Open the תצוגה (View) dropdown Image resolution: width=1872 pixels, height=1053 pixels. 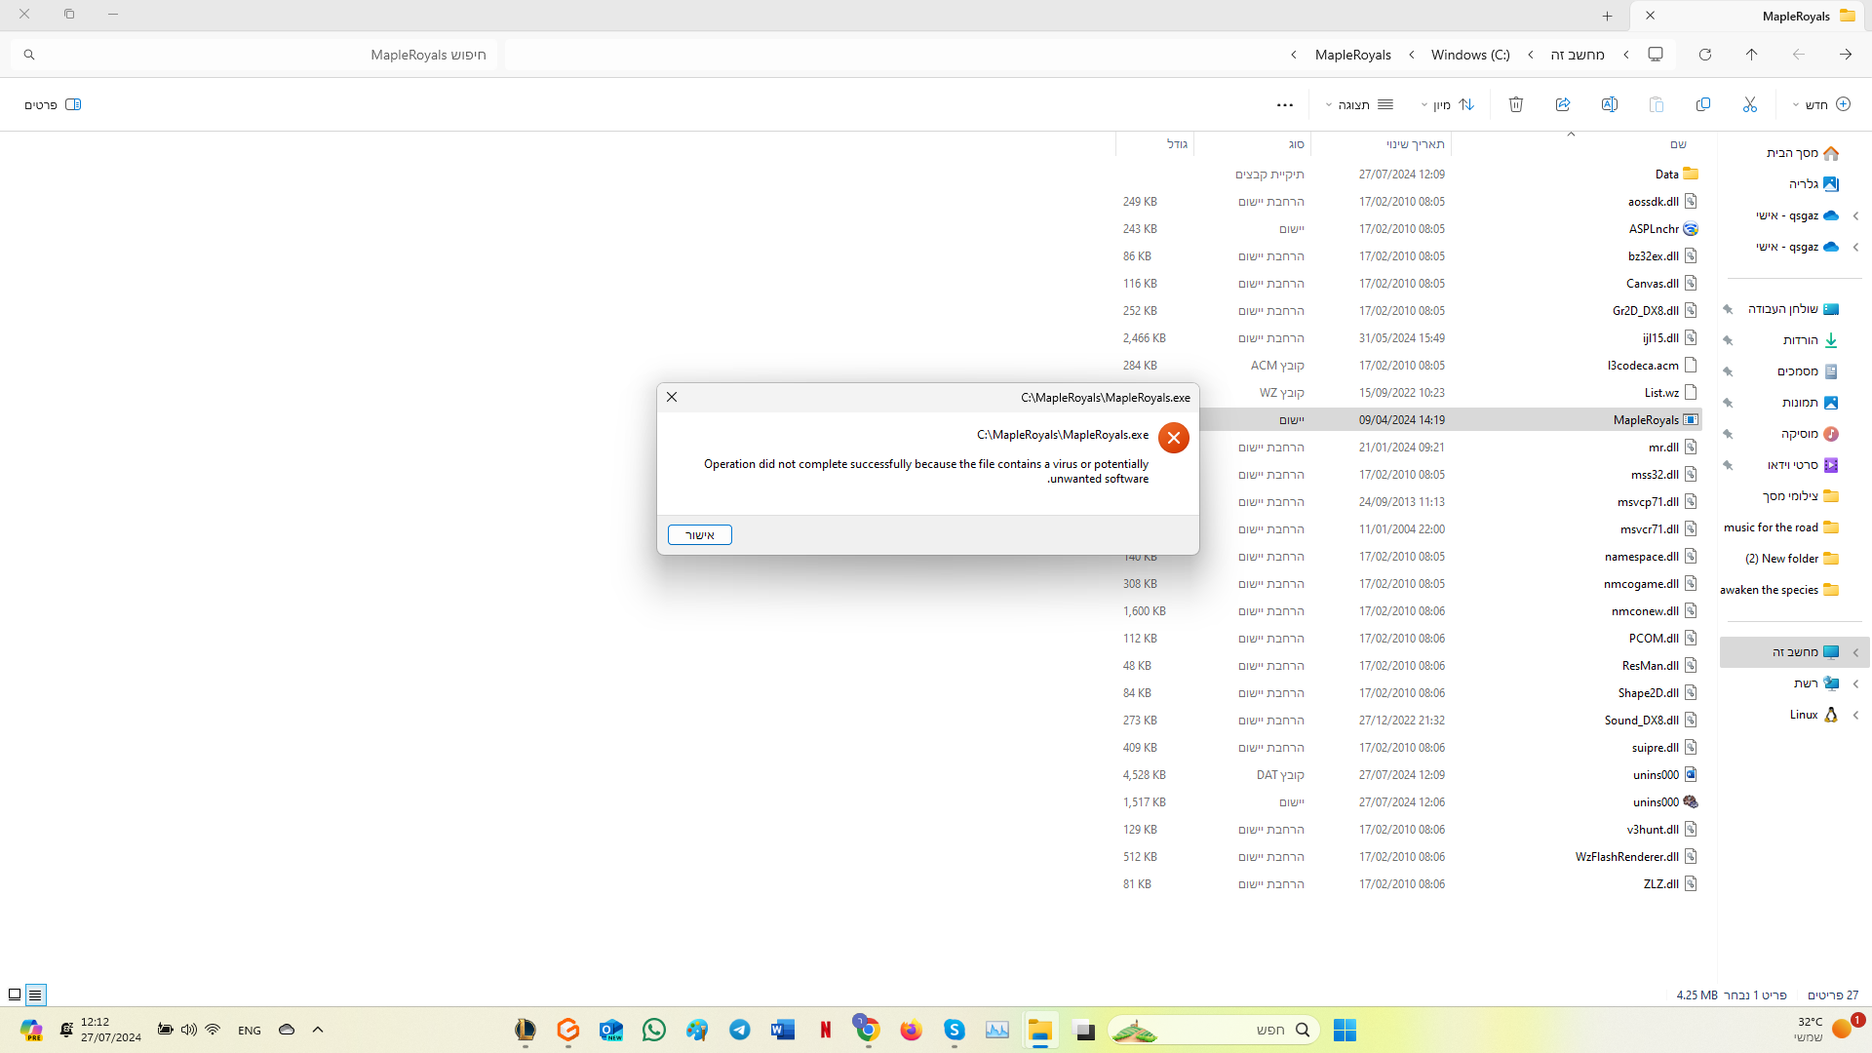(1360, 104)
